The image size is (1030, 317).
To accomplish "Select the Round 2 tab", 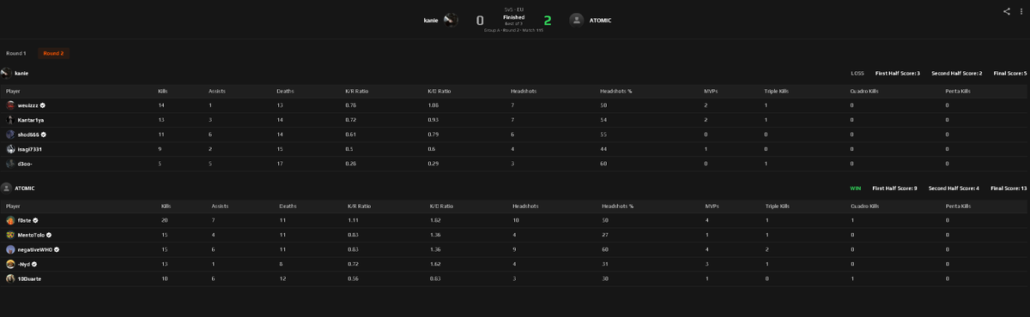I will tap(53, 53).
